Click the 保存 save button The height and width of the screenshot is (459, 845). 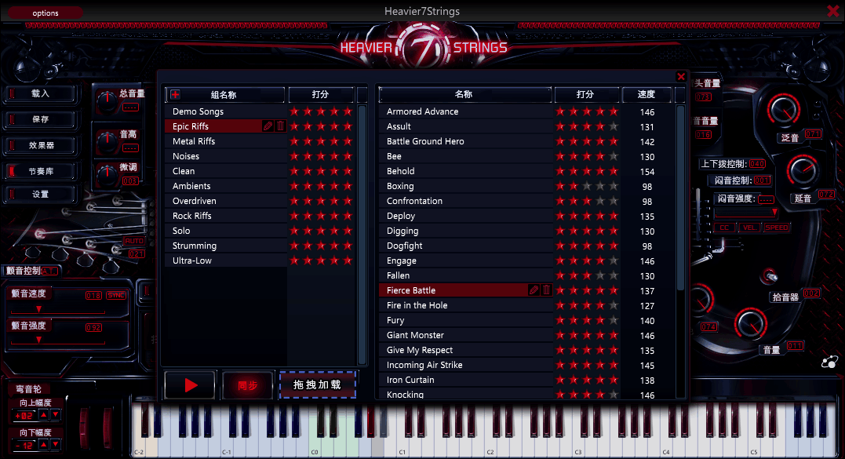pos(41,119)
